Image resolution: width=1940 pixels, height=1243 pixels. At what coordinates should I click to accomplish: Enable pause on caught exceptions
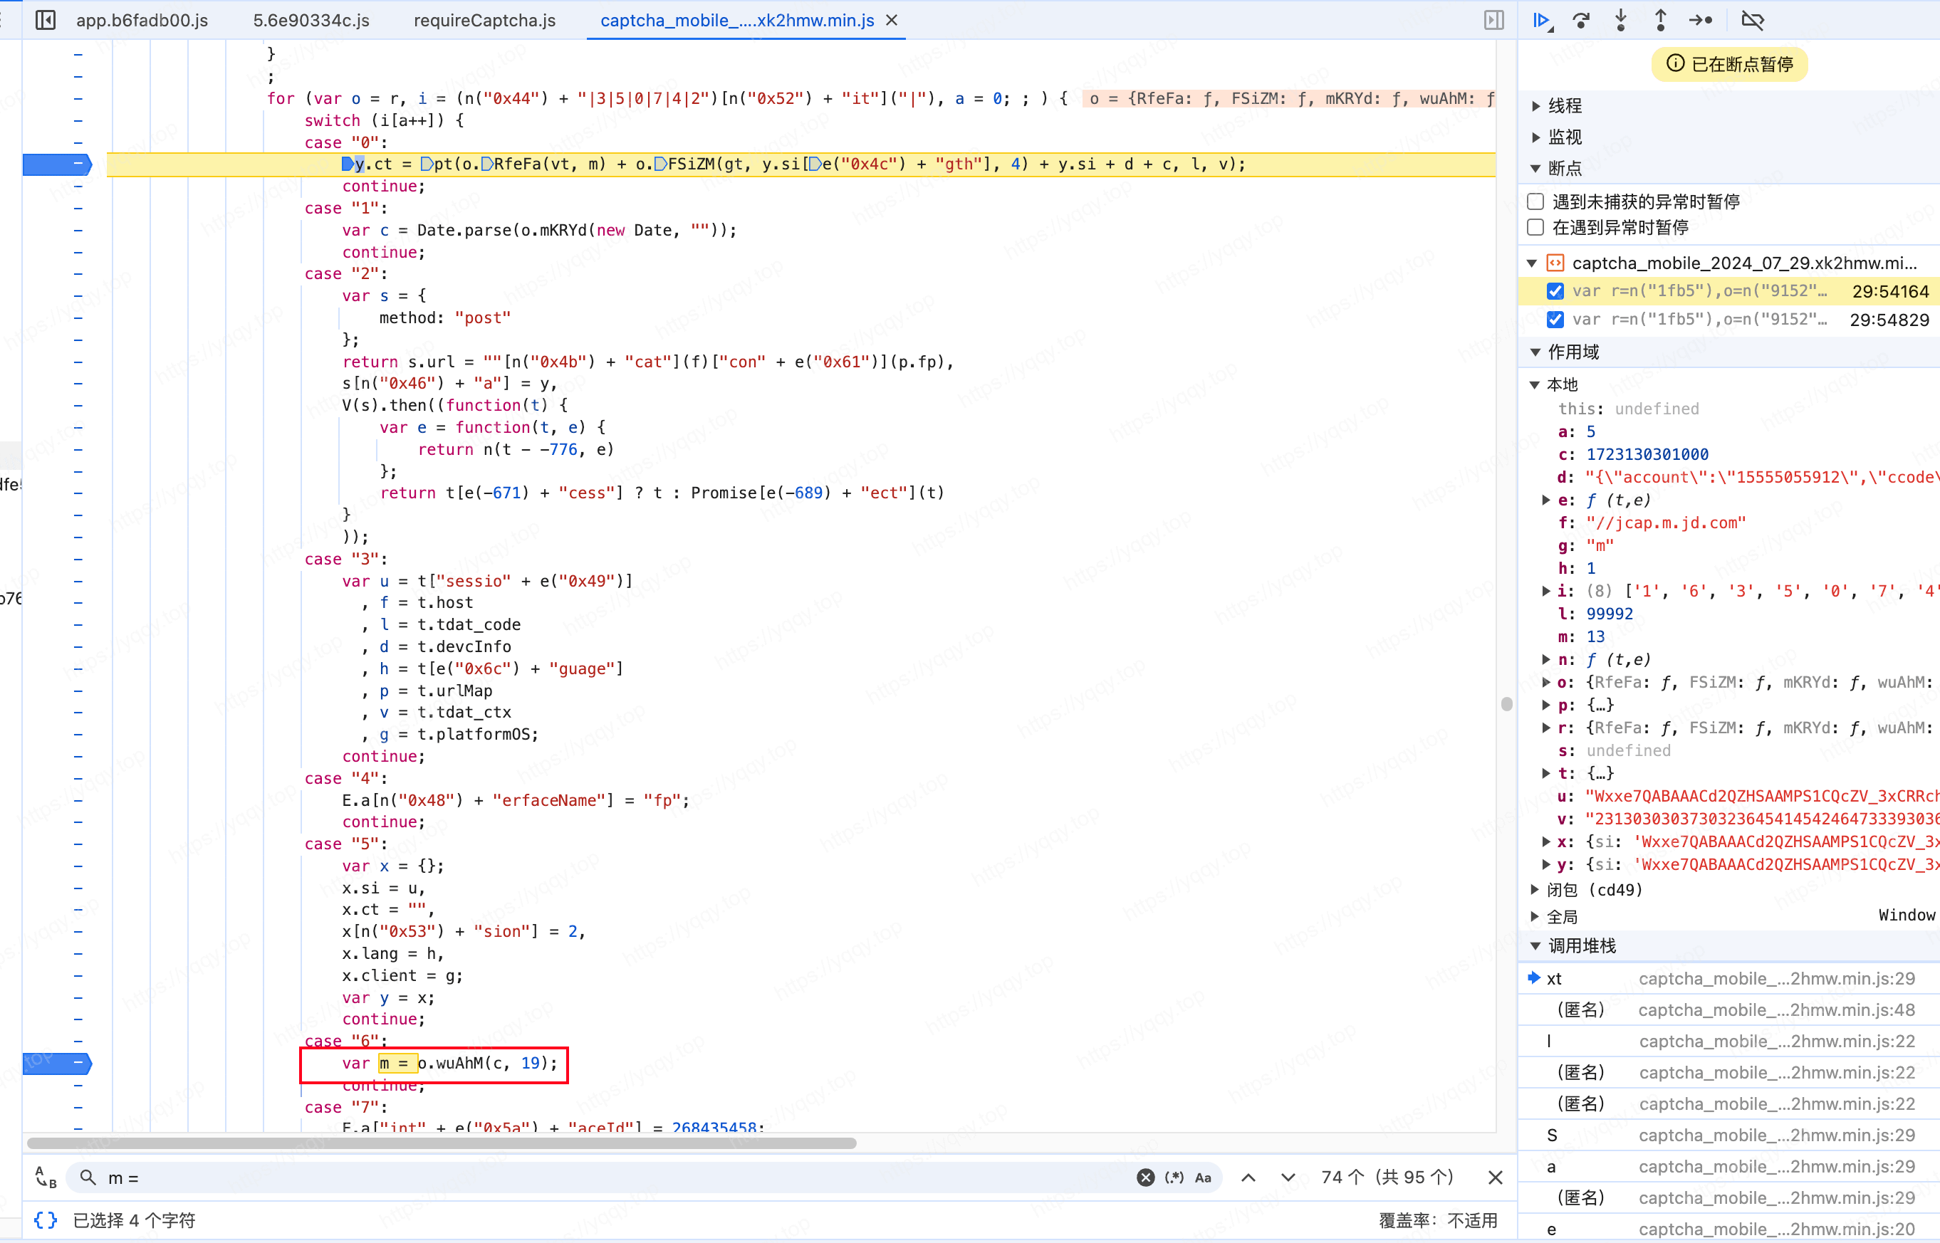coord(1535,228)
